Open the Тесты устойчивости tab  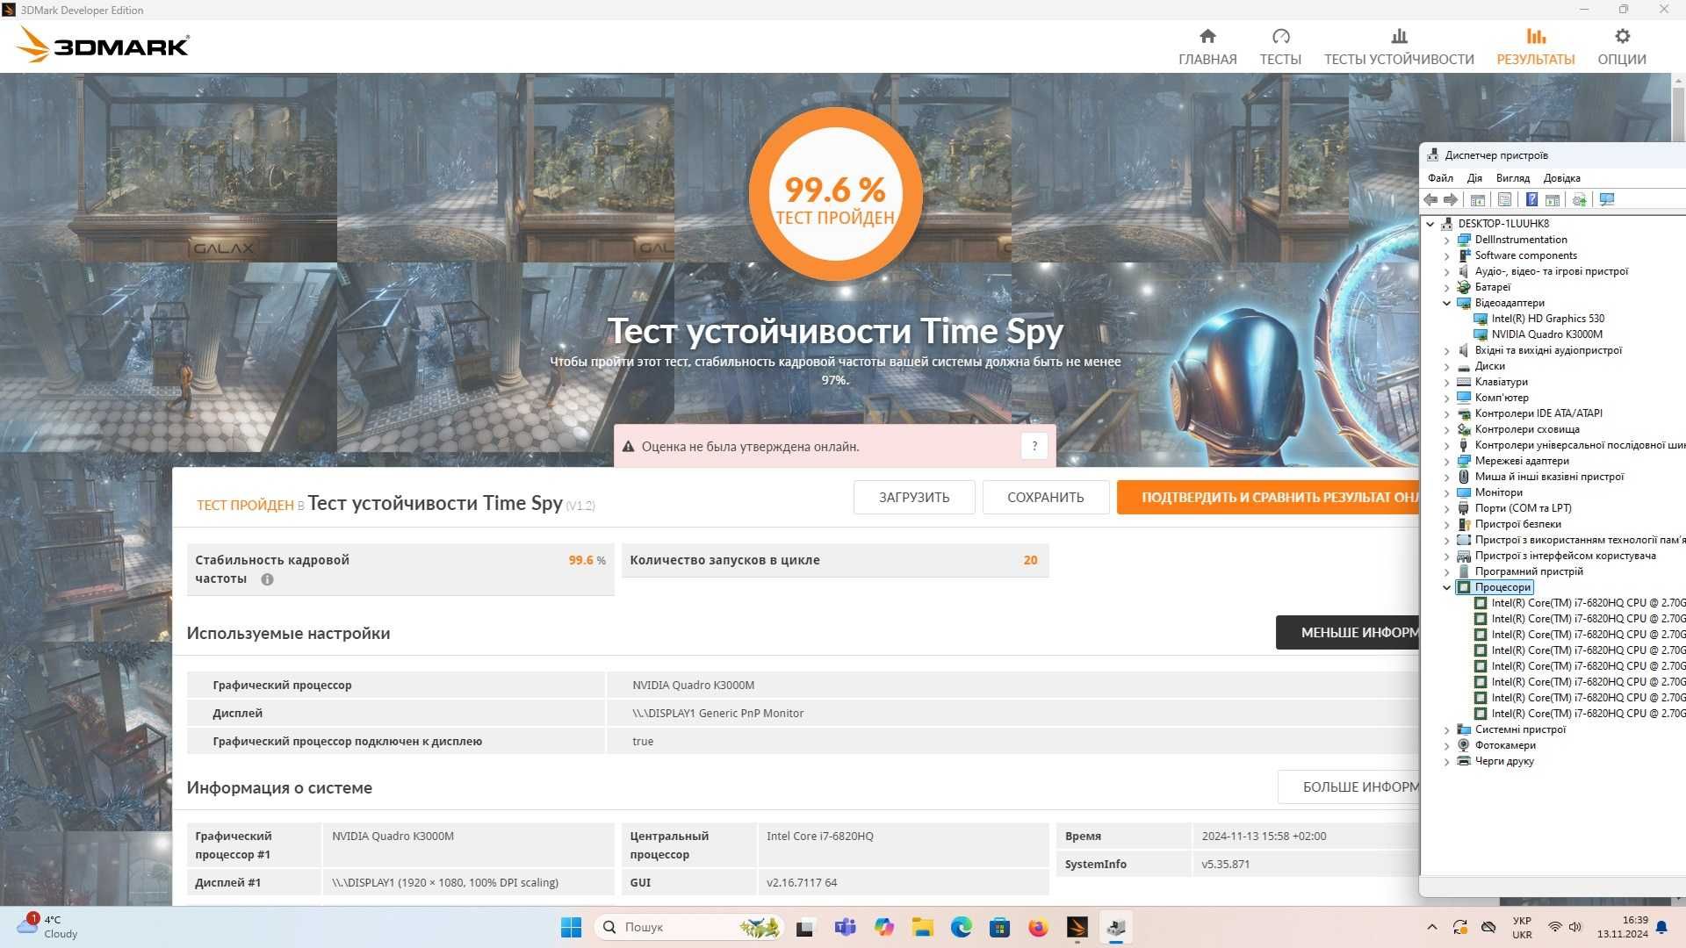(1399, 47)
